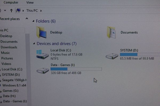Click SYSTEM (D:) usage bar
This screenshot has height=106, width=160.
pos(140,55)
